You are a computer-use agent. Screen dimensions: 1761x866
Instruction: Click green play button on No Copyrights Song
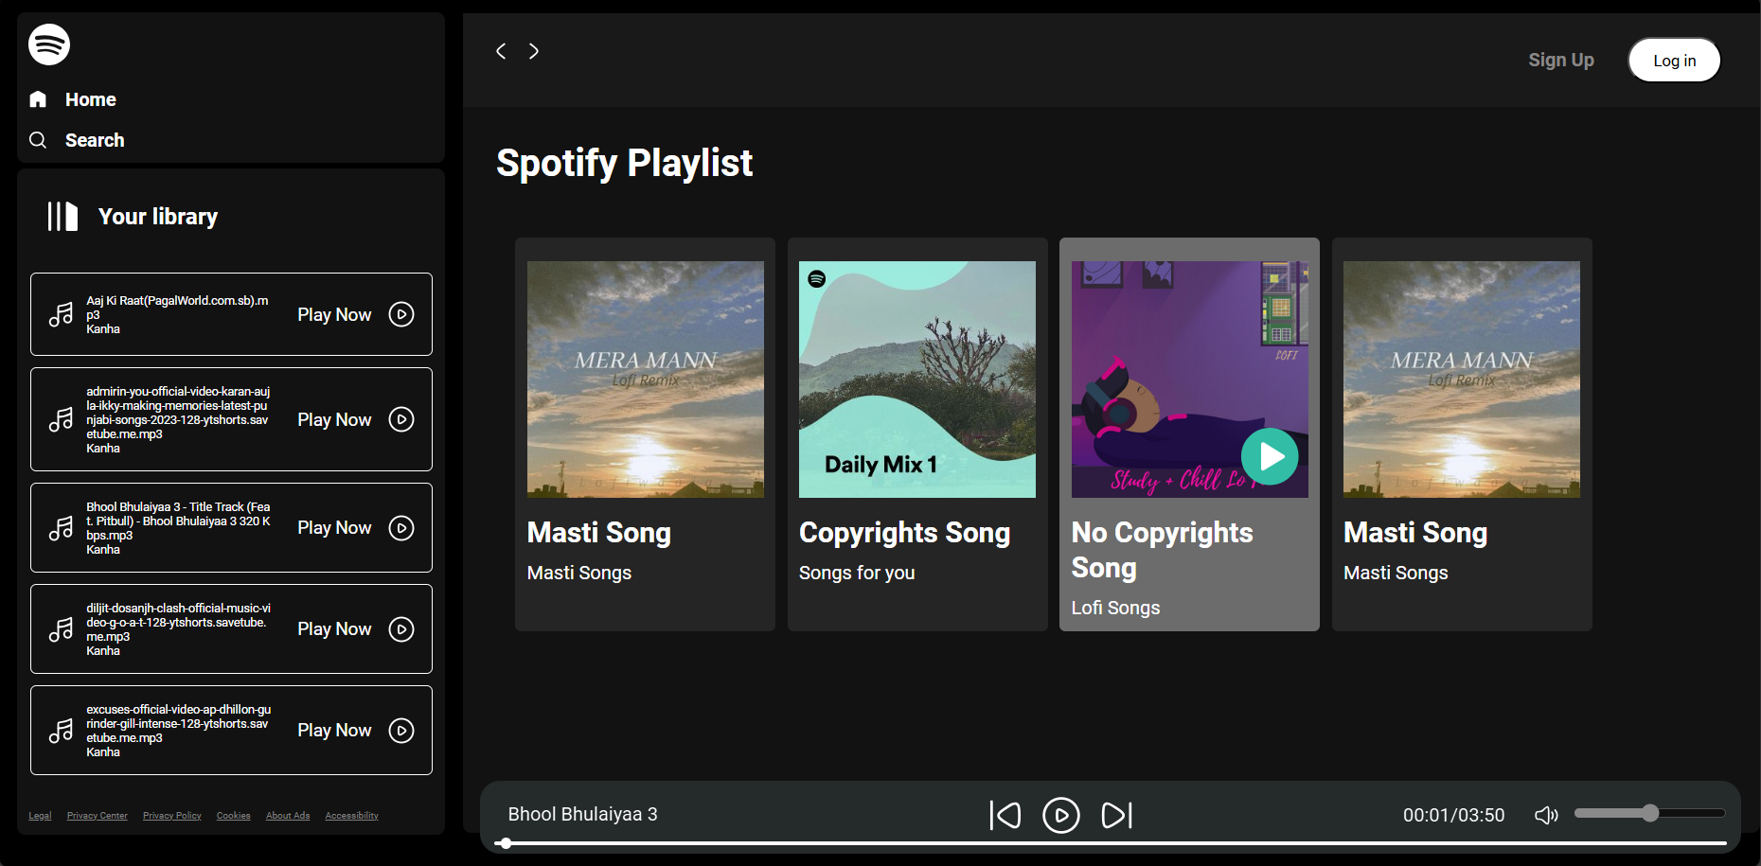click(1270, 456)
